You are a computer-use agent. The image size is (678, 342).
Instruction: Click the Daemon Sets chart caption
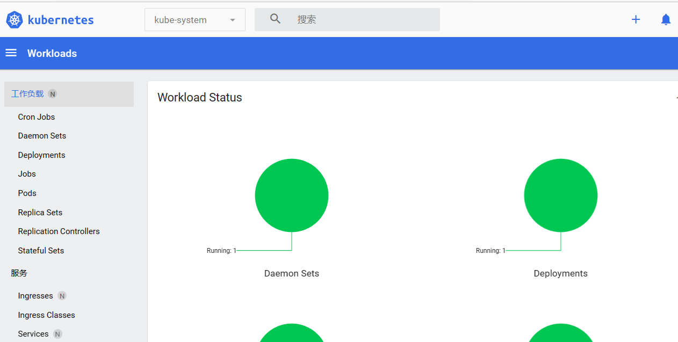tap(292, 274)
